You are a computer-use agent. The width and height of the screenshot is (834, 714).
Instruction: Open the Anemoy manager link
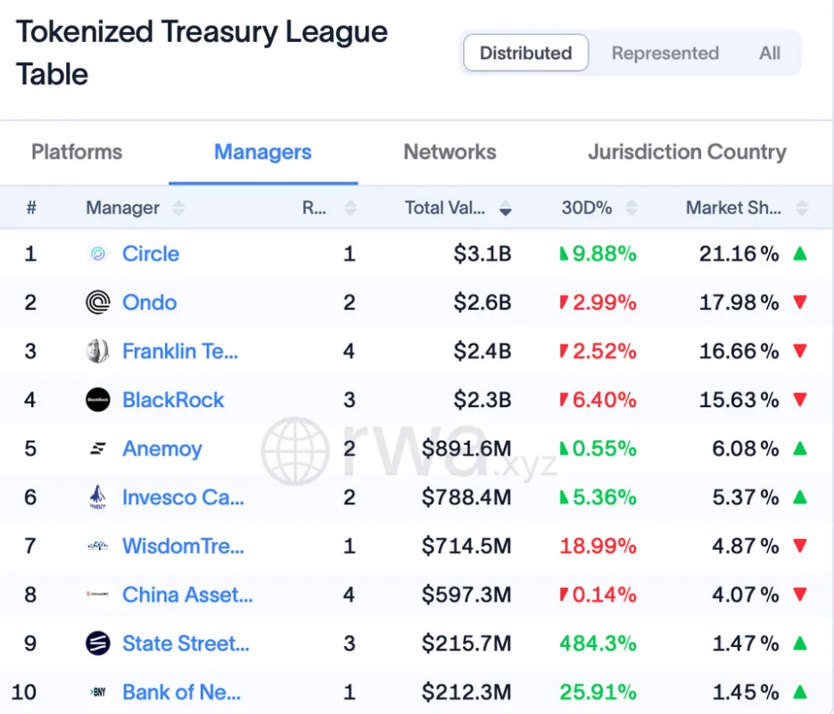[162, 449]
